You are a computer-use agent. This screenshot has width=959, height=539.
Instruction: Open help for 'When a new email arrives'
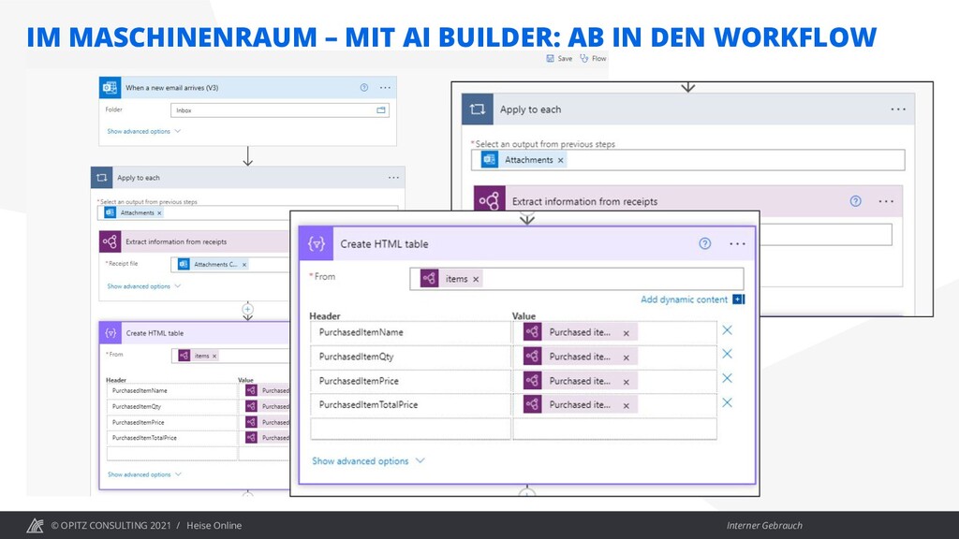tap(364, 87)
